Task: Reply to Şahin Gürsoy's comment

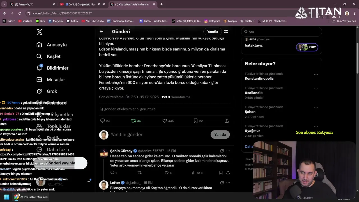Action: 112,173
